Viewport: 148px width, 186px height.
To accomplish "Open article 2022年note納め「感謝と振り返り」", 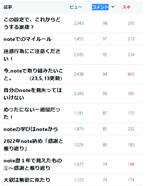I will point(33,145).
